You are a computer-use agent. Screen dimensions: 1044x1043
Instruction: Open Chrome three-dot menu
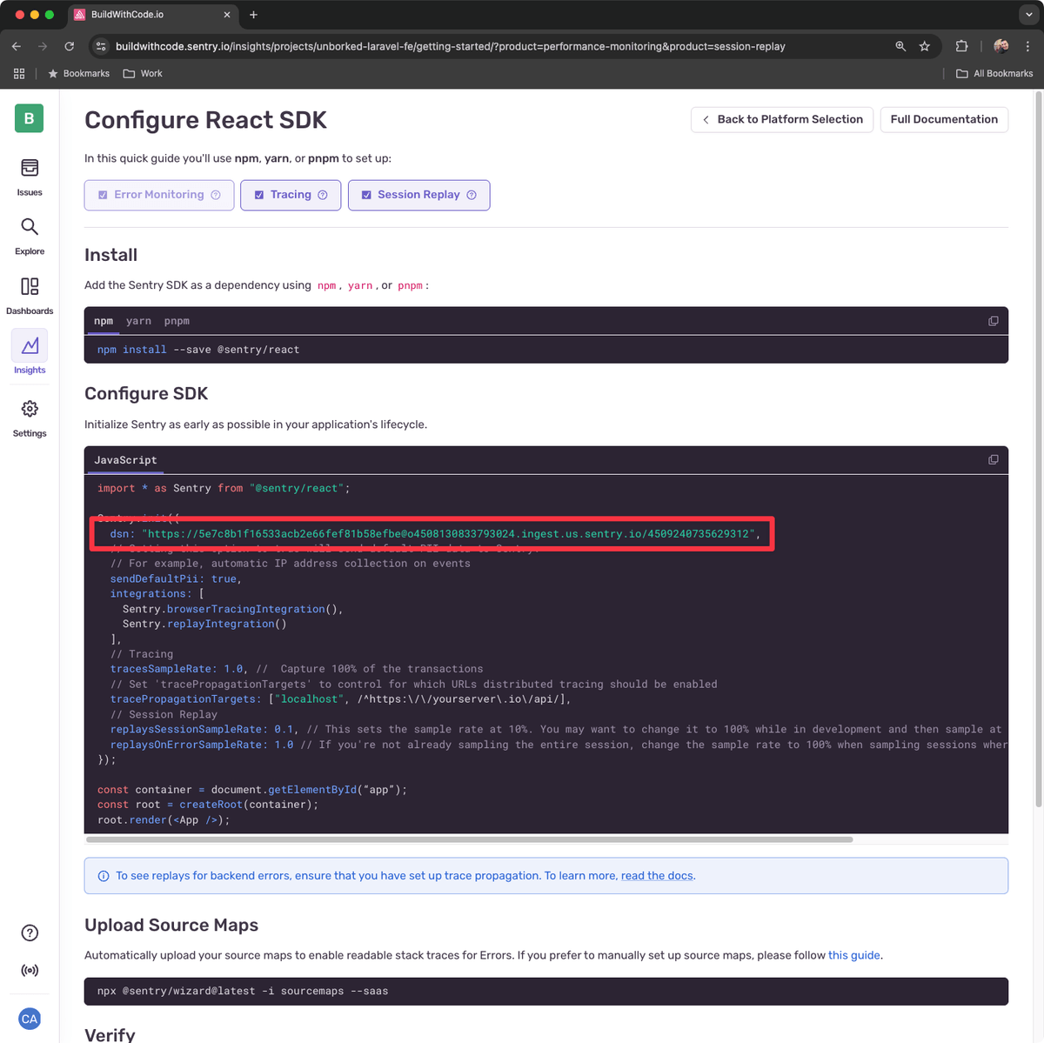point(1027,46)
